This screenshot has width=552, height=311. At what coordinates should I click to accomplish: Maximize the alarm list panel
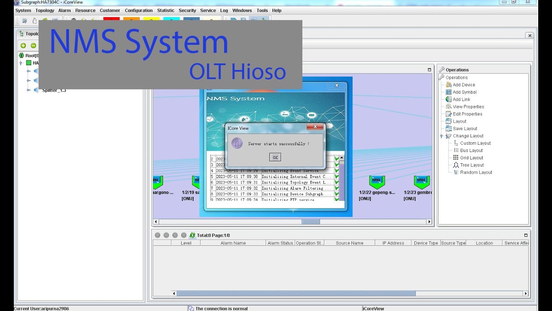(x=526, y=235)
